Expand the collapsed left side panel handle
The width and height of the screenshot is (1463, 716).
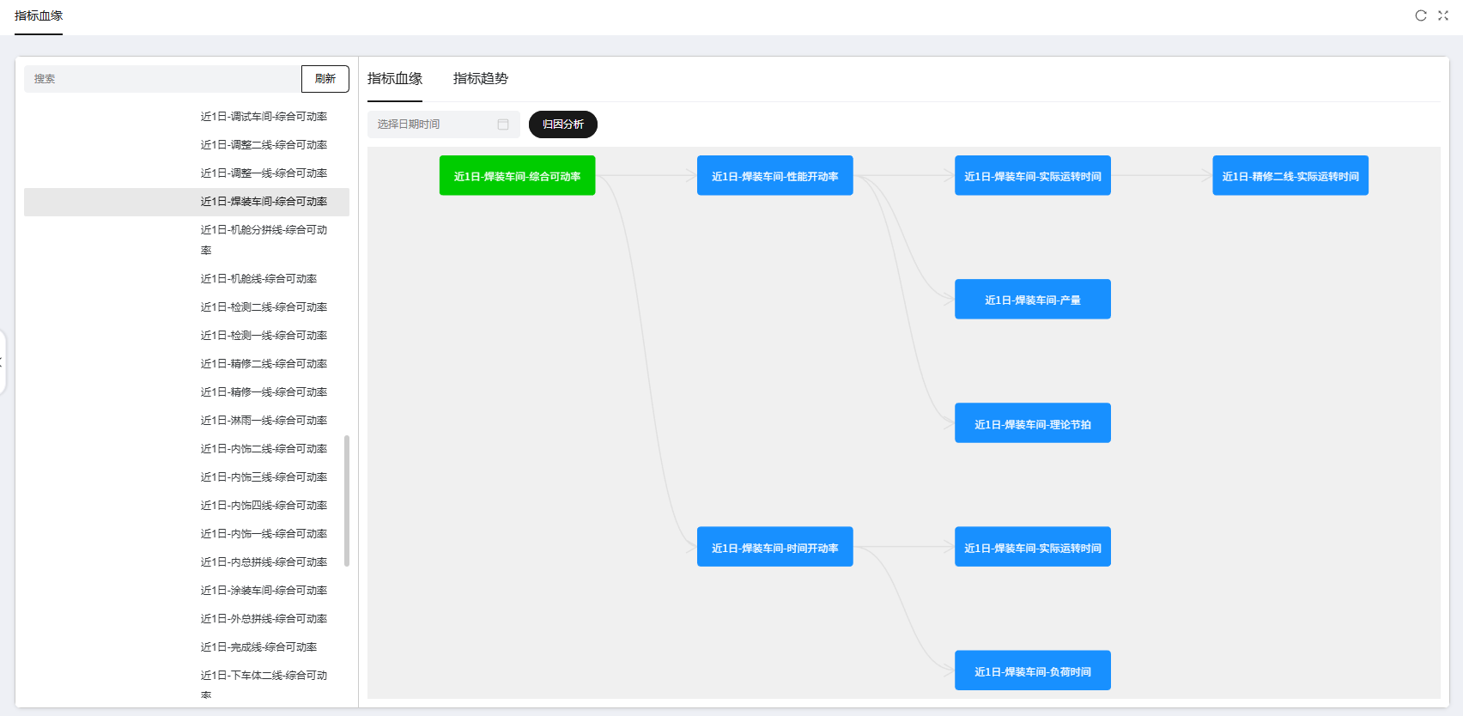[x=3, y=361]
